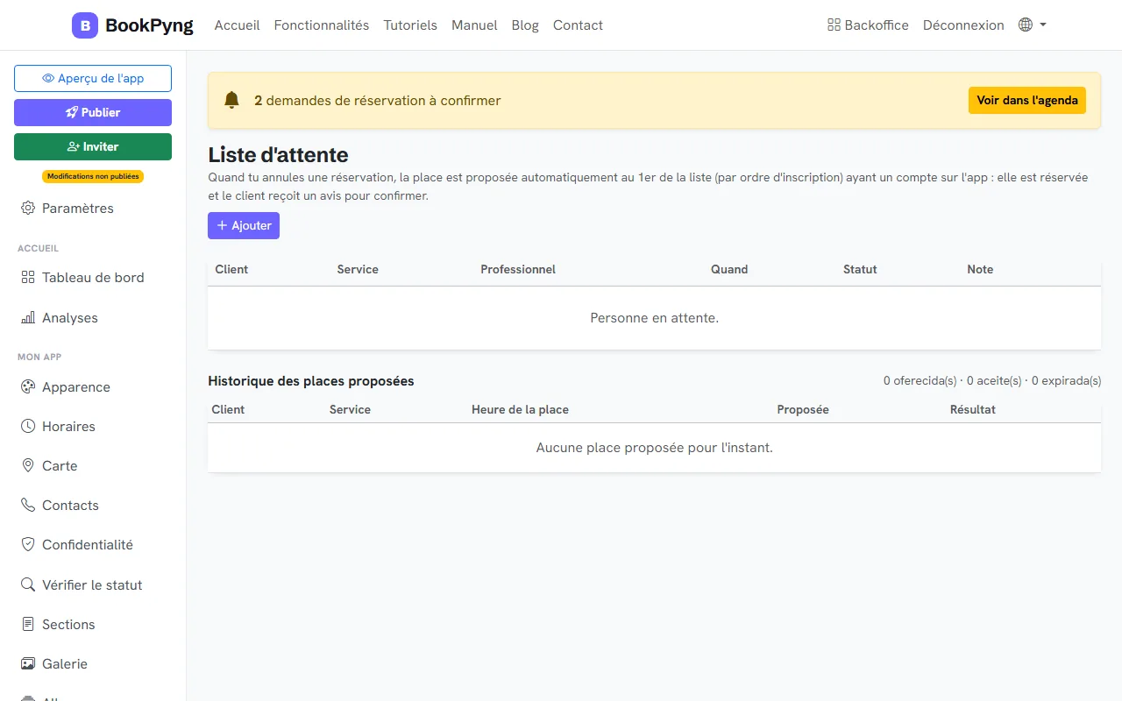Click the bell notification icon
1122x701 pixels.
tap(231, 100)
